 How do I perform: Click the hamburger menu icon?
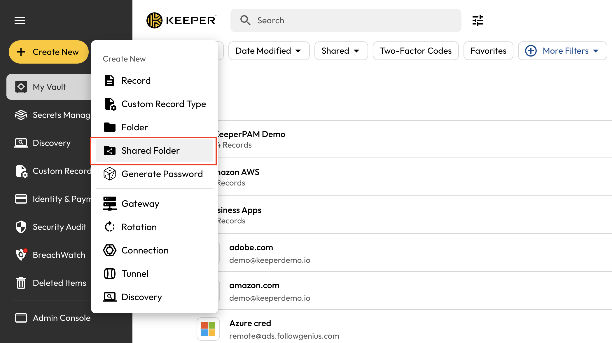point(20,20)
